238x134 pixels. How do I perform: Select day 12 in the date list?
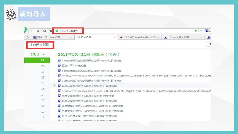[x=43, y=106]
